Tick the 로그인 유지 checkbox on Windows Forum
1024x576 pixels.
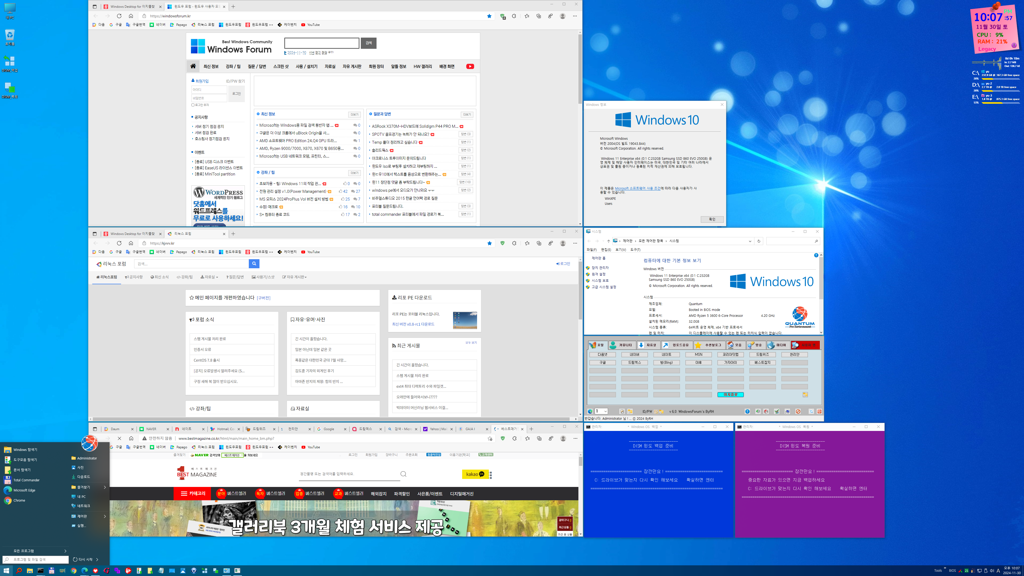click(x=193, y=105)
